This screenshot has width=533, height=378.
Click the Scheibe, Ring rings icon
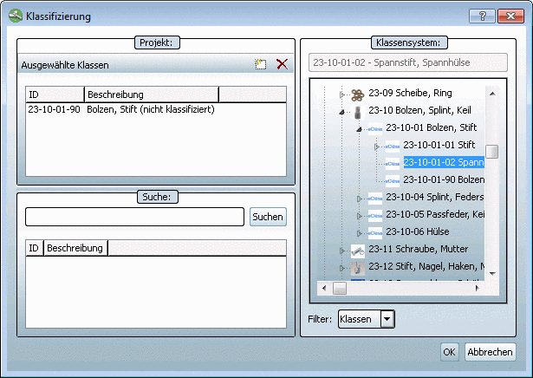point(358,94)
